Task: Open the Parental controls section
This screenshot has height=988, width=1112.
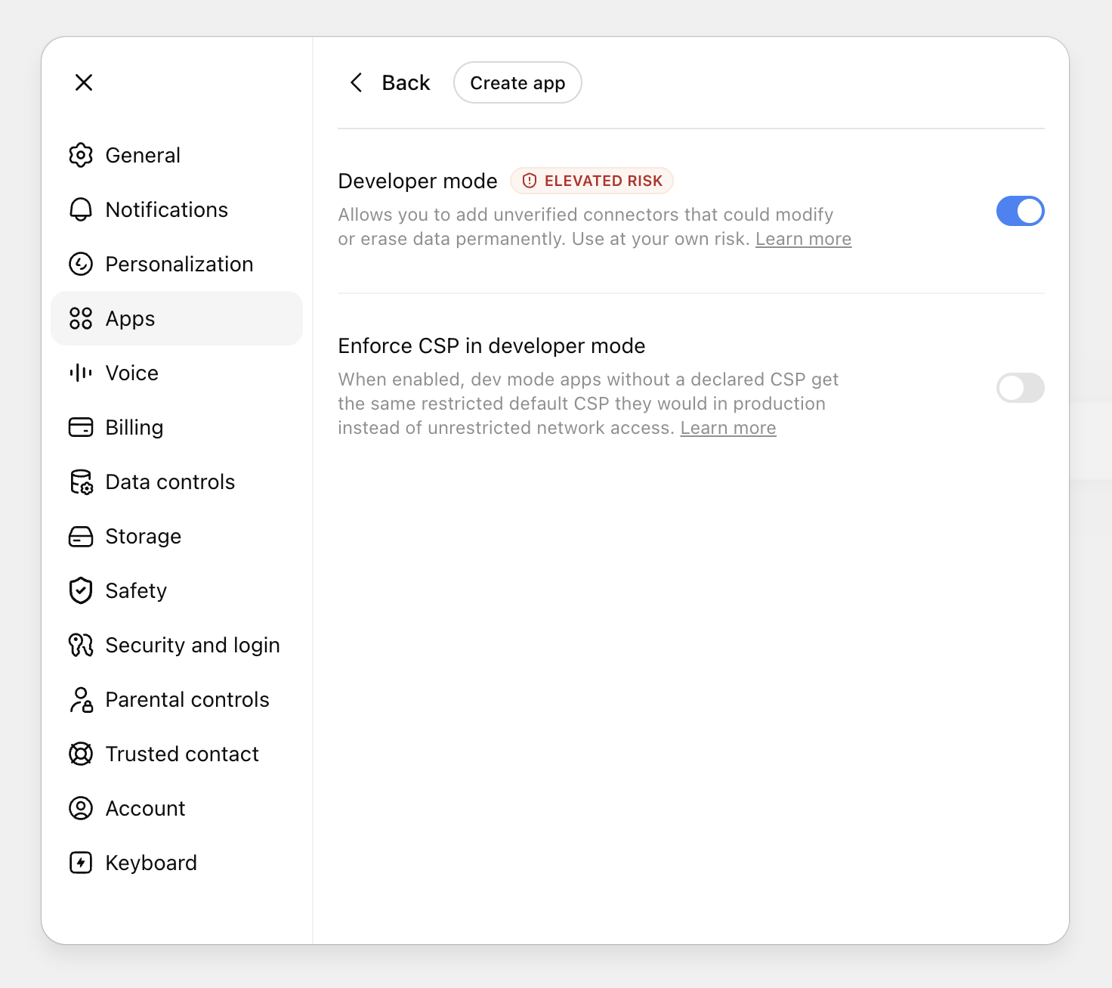Action: (177, 699)
